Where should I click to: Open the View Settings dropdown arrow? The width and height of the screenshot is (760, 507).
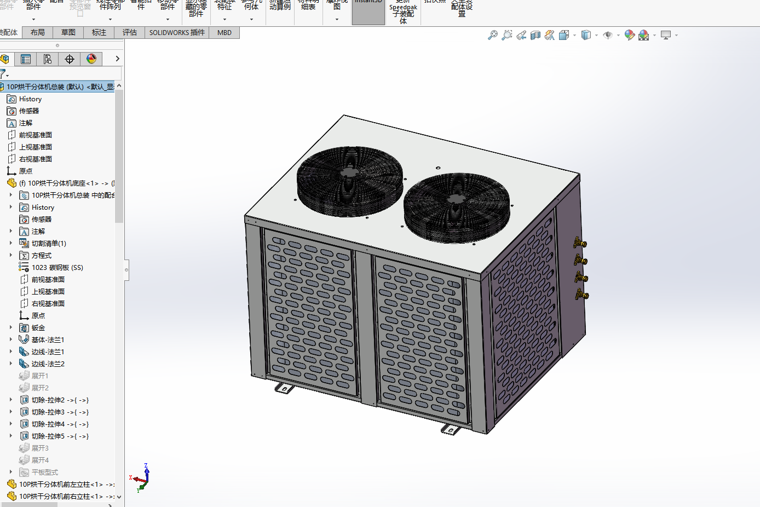tap(676, 36)
